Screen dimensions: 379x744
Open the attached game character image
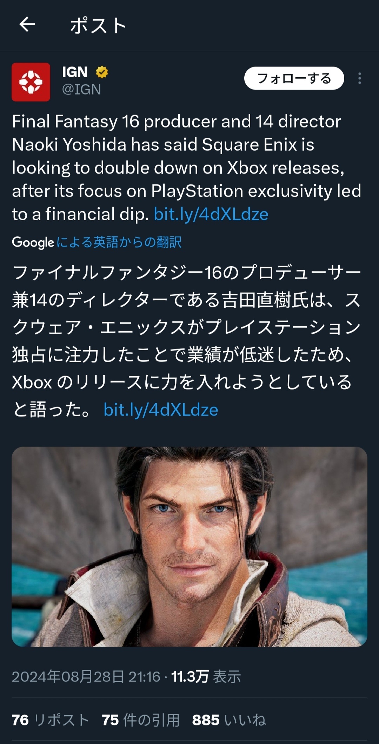189,547
